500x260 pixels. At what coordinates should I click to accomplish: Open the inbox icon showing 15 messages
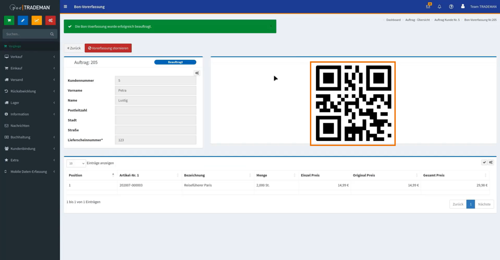[428, 6]
